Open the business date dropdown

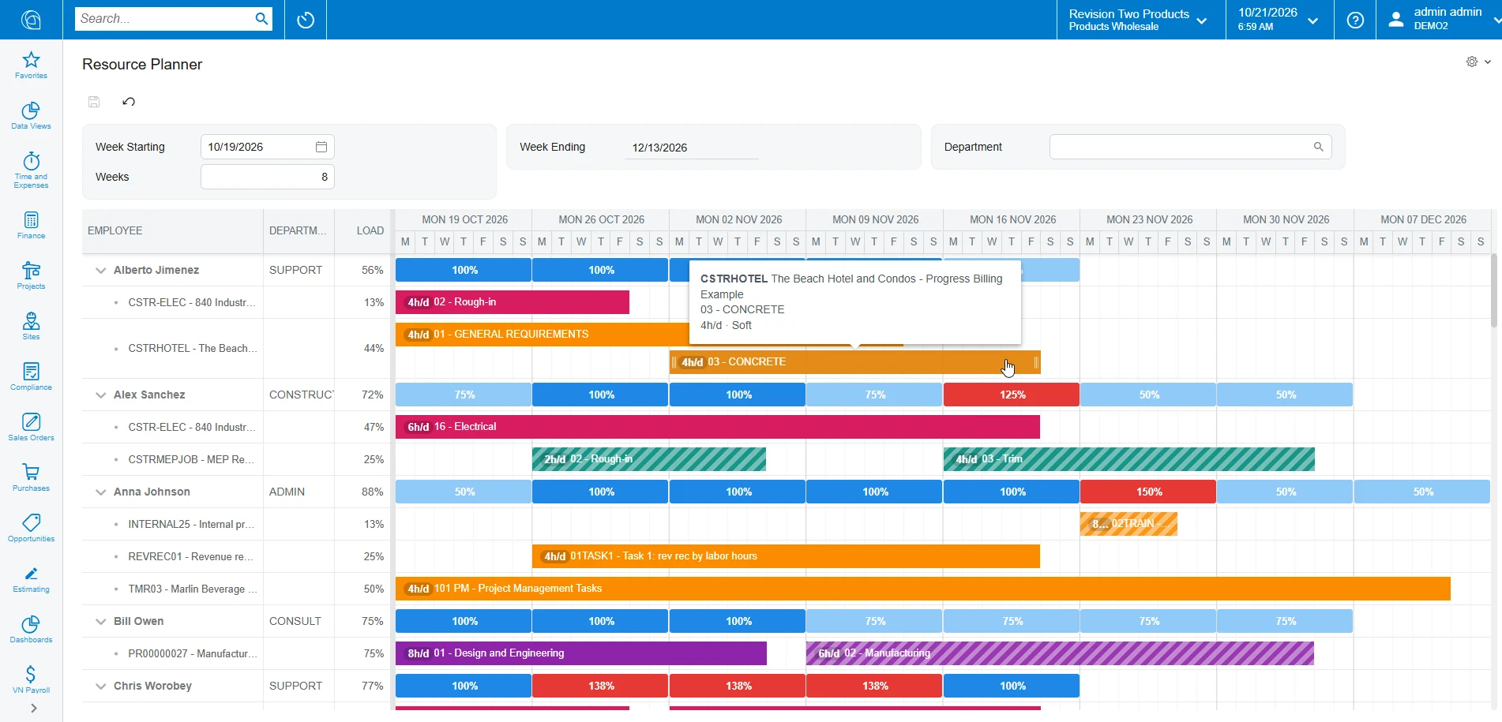click(x=1278, y=20)
